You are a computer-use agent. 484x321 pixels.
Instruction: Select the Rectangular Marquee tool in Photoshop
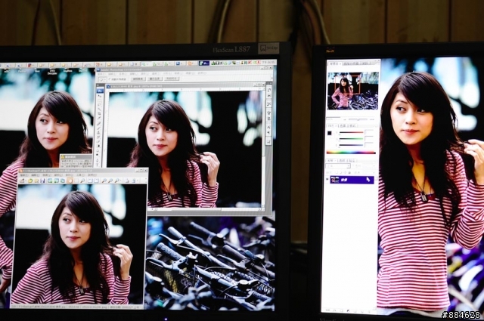pyautogui.click(x=100, y=100)
